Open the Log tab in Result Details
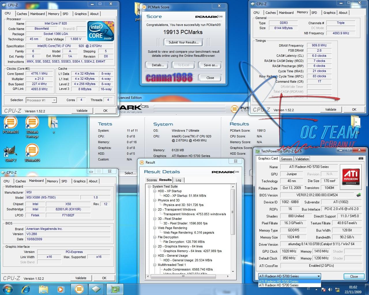The height and width of the screenshot is (295, 369). pos(178,180)
